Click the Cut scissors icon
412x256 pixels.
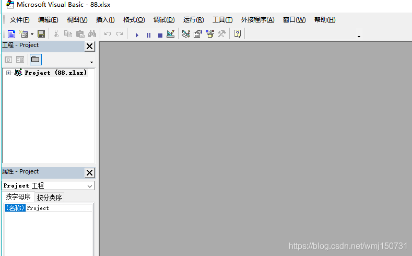point(56,34)
